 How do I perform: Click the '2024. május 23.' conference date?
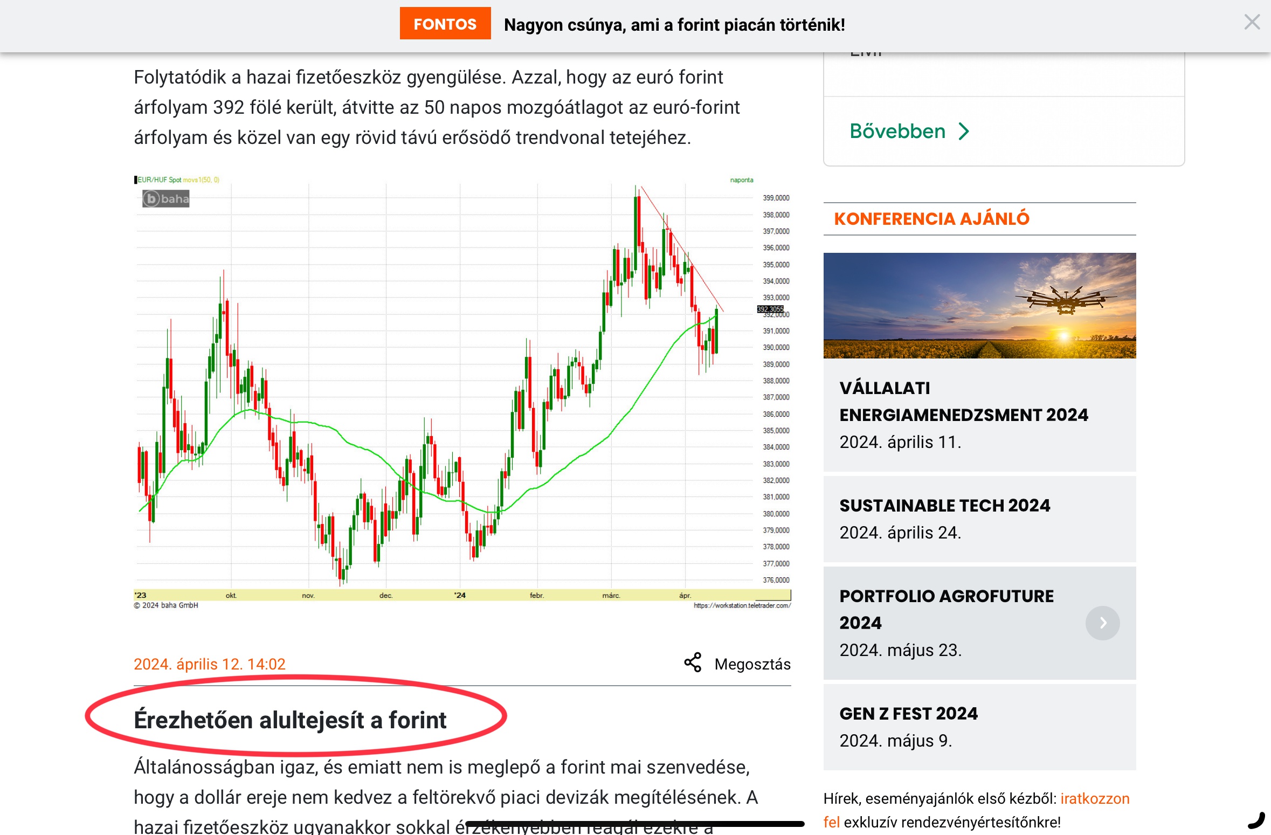901,650
